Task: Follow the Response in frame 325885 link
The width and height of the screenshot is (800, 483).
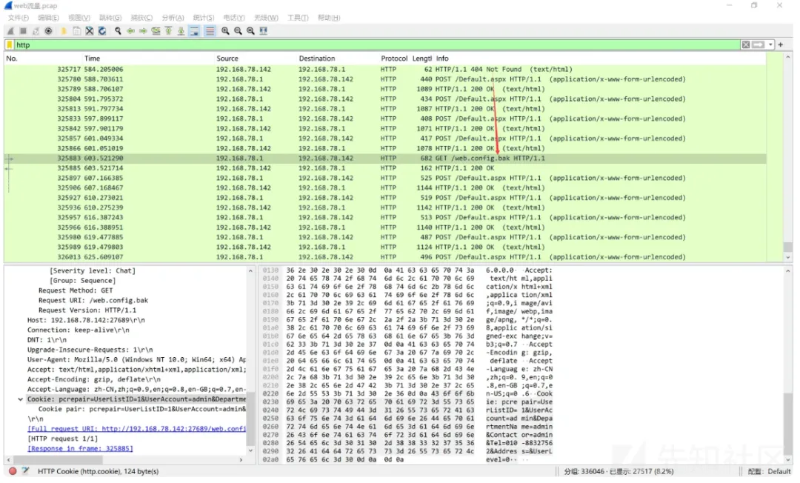Action: pyautogui.click(x=80, y=448)
